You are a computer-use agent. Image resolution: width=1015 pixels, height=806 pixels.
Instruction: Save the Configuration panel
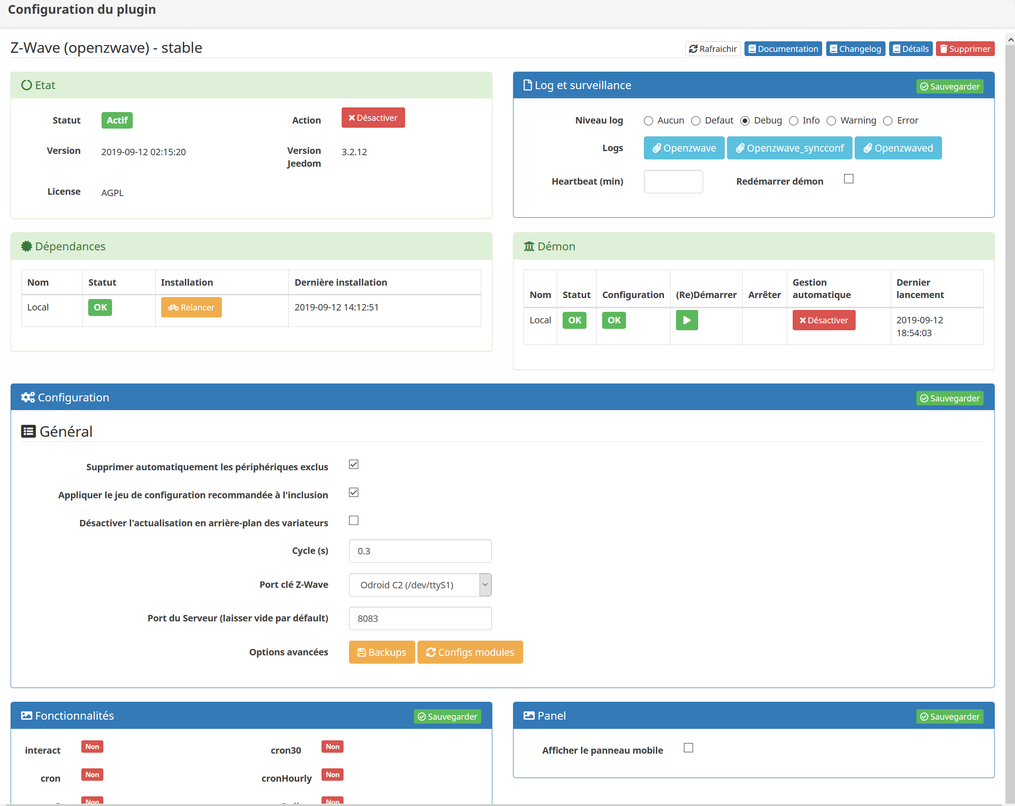950,398
